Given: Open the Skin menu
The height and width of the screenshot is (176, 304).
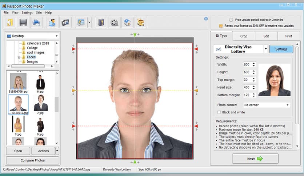Looking at the screenshot, I should (39, 13).
